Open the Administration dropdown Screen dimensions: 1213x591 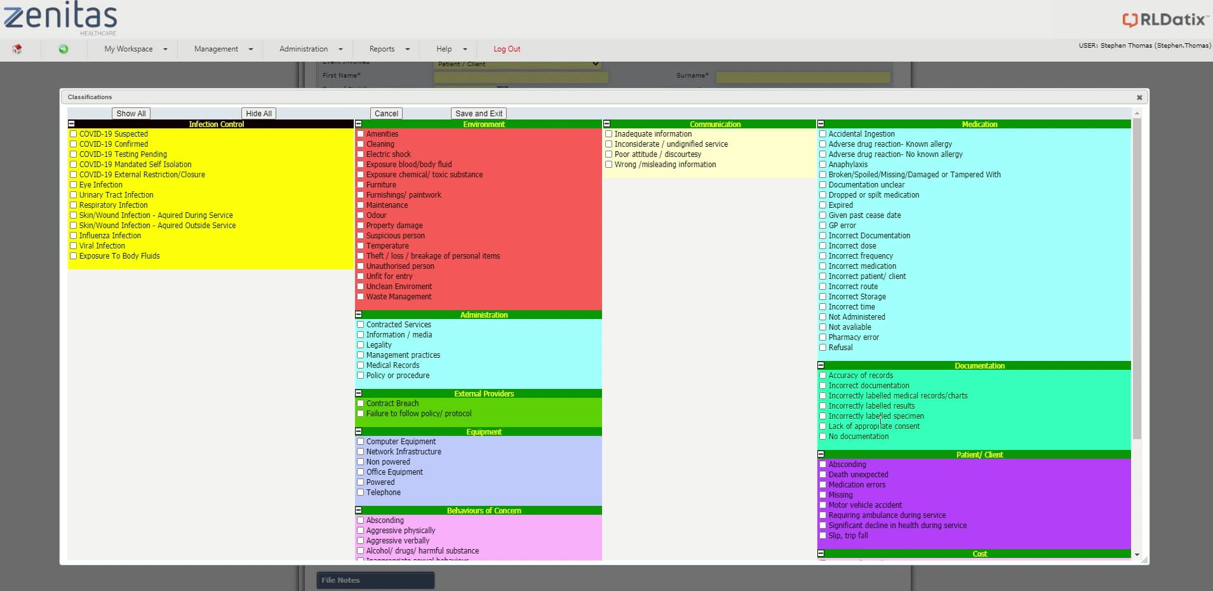coord(309,49)
